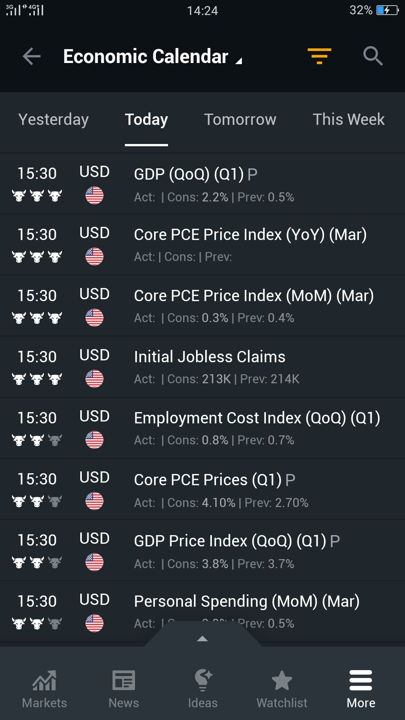Open GDP Price Index (QoQ) event
This screenshot has width=405, height=720.
click(x=237, y=541)
